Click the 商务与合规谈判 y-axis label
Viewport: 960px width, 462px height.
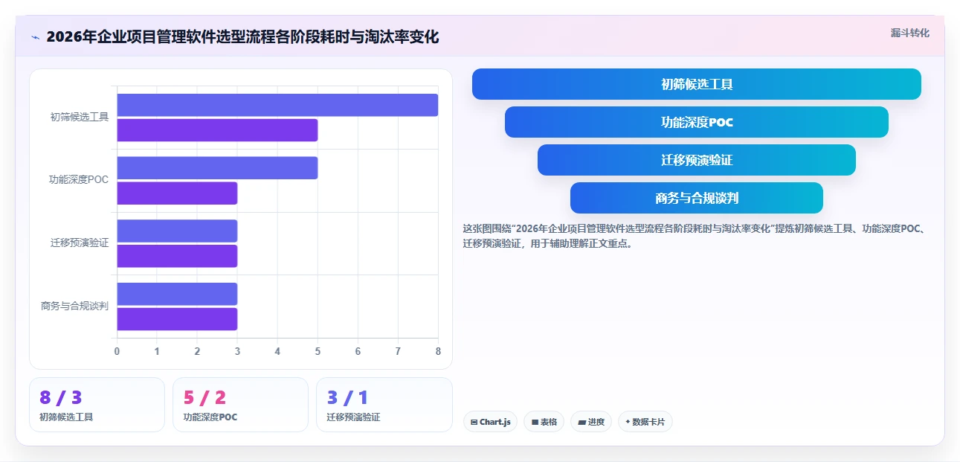[x=74, y=306]
